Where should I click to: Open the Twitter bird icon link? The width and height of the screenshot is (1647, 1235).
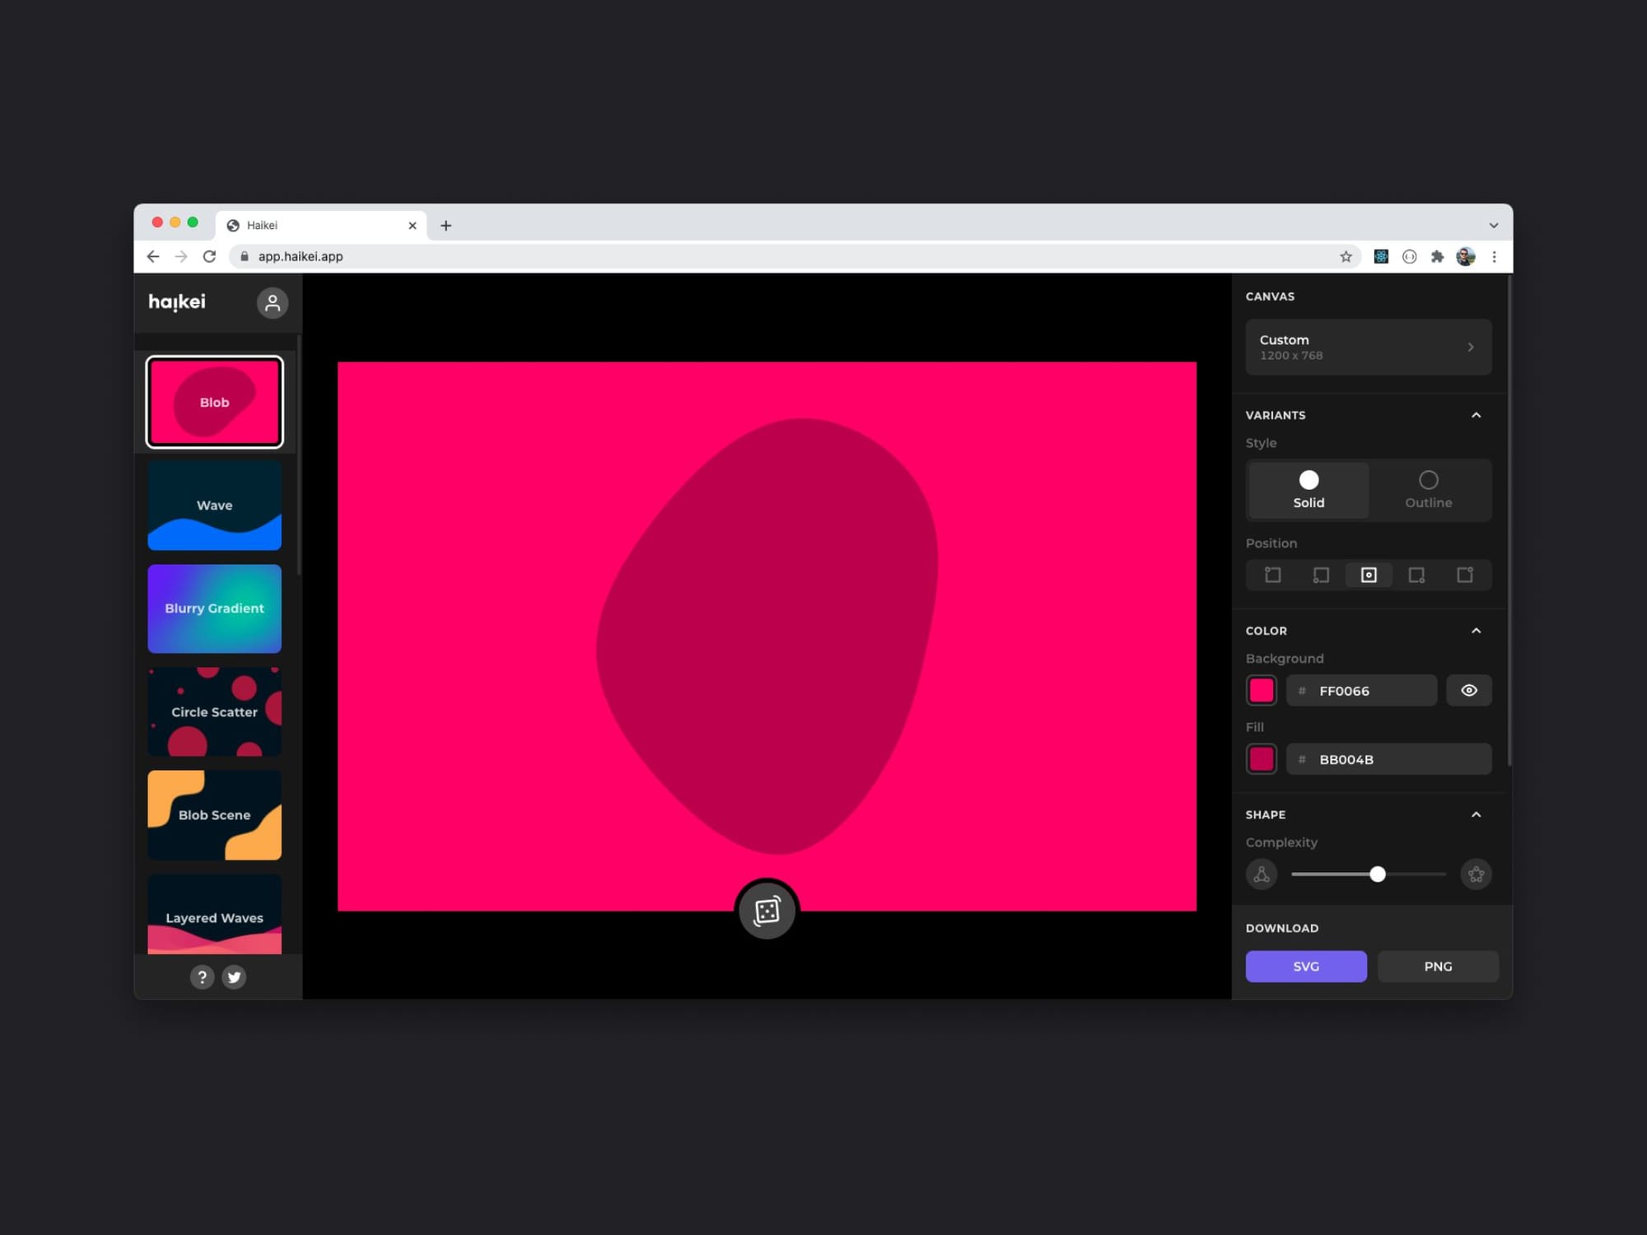pyautogui.click(x=235, y=976)
